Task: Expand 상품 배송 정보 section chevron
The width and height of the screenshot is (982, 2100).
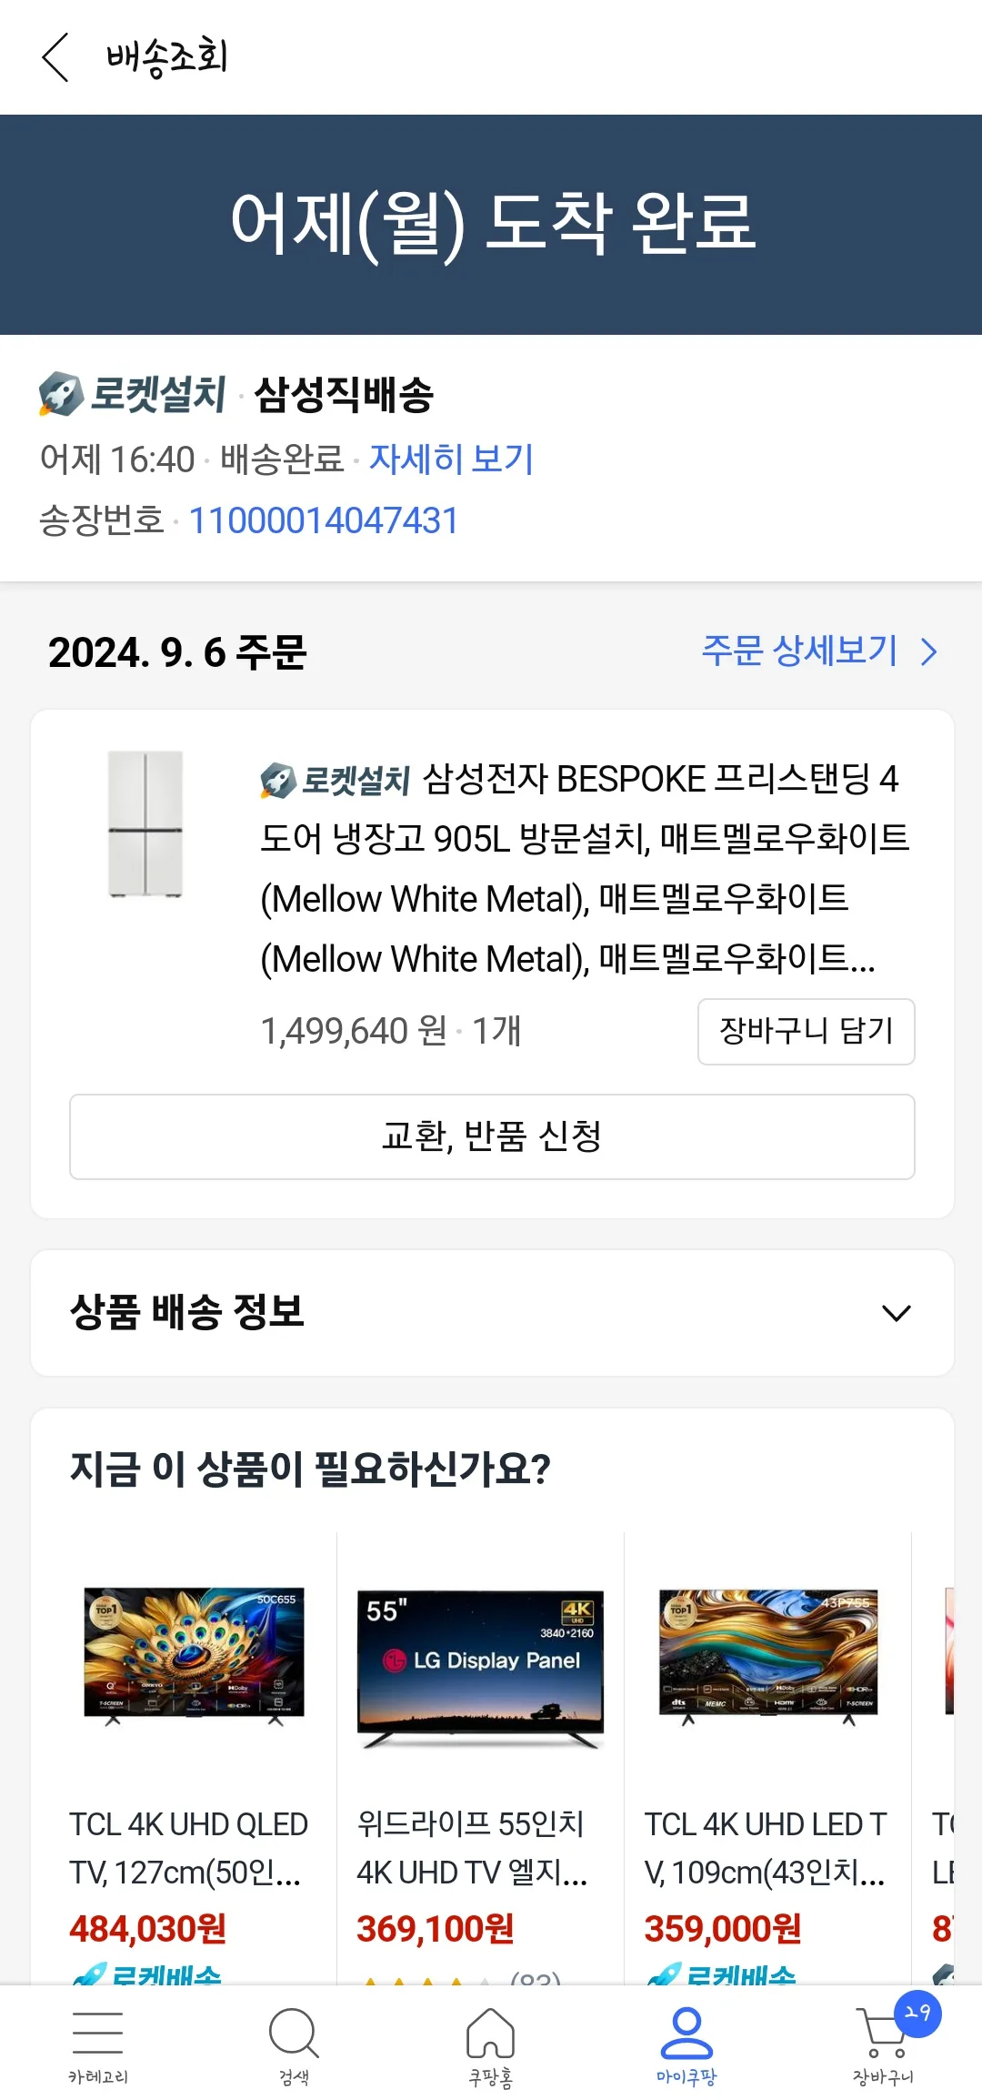Action: coord(897,1313)
